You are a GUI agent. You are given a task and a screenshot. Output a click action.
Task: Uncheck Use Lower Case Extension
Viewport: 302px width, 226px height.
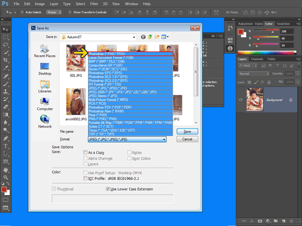[108, 189]
